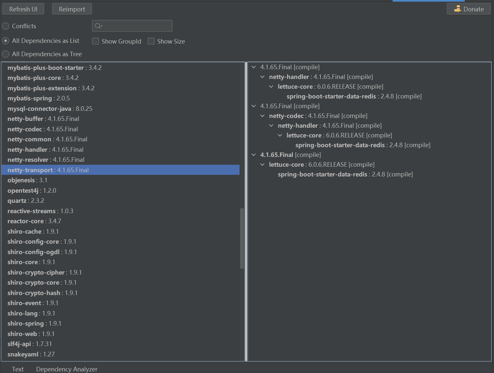Select shiro-spring : 1.9.1
The height and width of the screenshot is (373, 494).
pyautogui.click(x=121, y=324)
